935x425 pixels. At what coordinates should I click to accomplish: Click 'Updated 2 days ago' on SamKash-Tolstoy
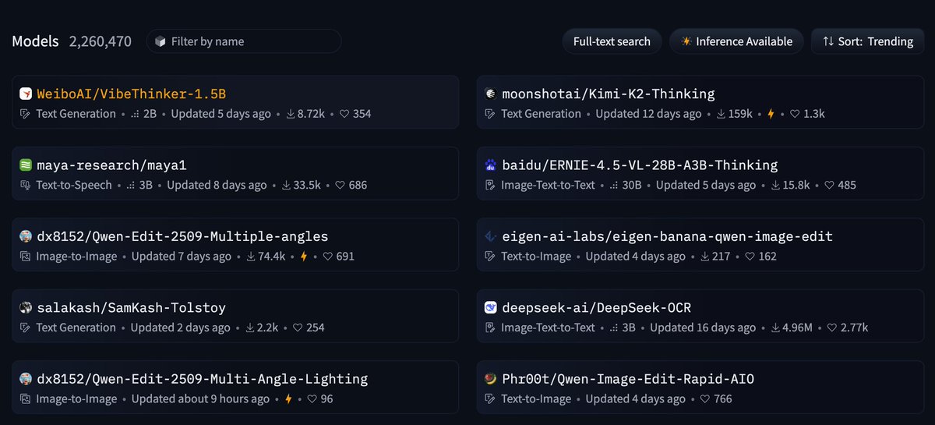(181, 328)
